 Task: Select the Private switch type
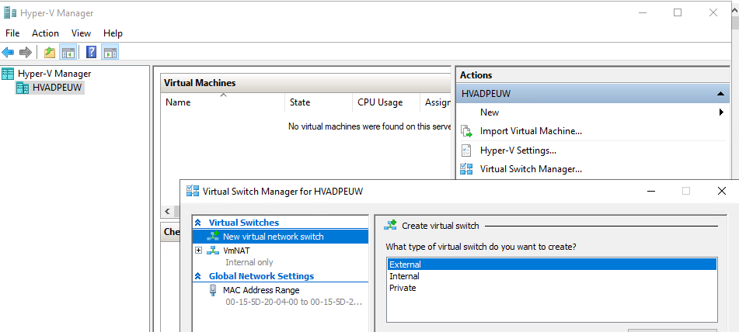[552, 288]
